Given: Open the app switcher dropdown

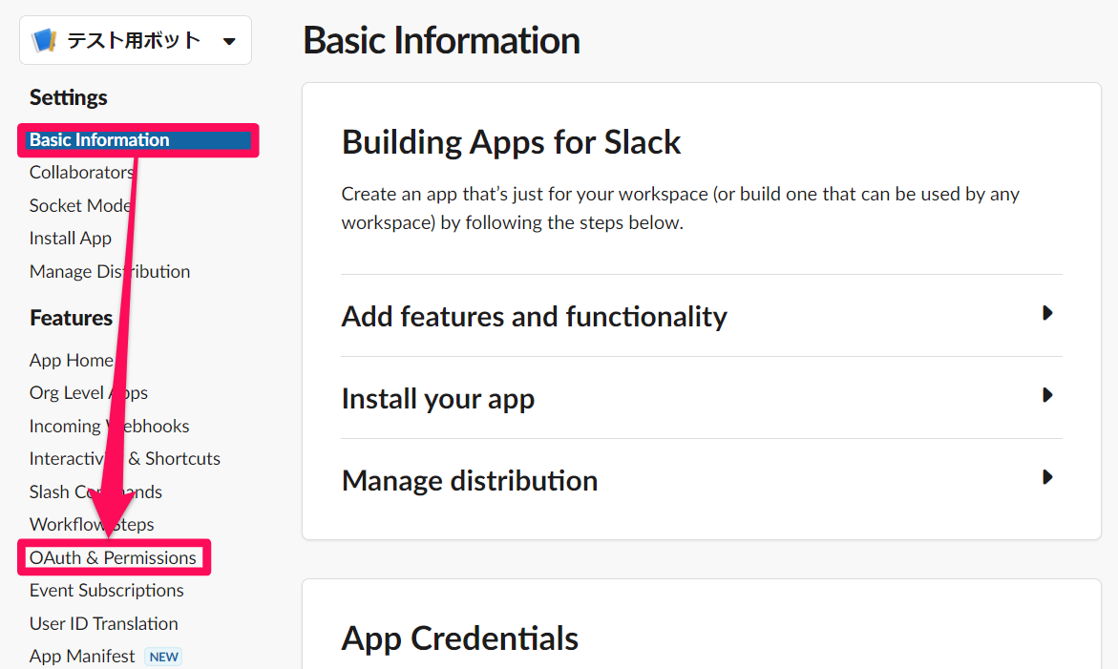Looking at the screenshot, I should tap(227, 40).
